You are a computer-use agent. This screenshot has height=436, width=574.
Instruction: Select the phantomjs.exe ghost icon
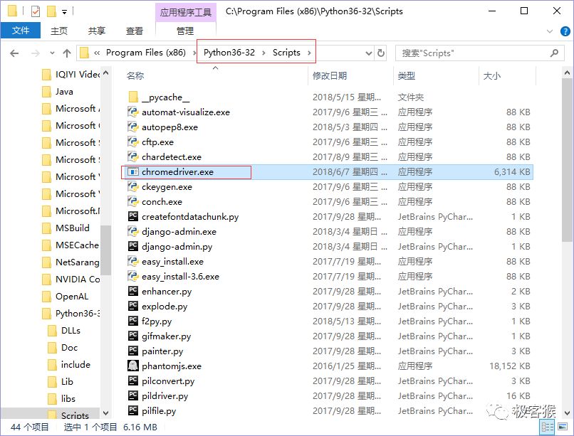(133, 366)
